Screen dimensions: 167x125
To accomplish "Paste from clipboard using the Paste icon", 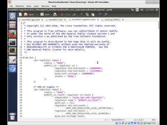I will click(x=93, y=15).
